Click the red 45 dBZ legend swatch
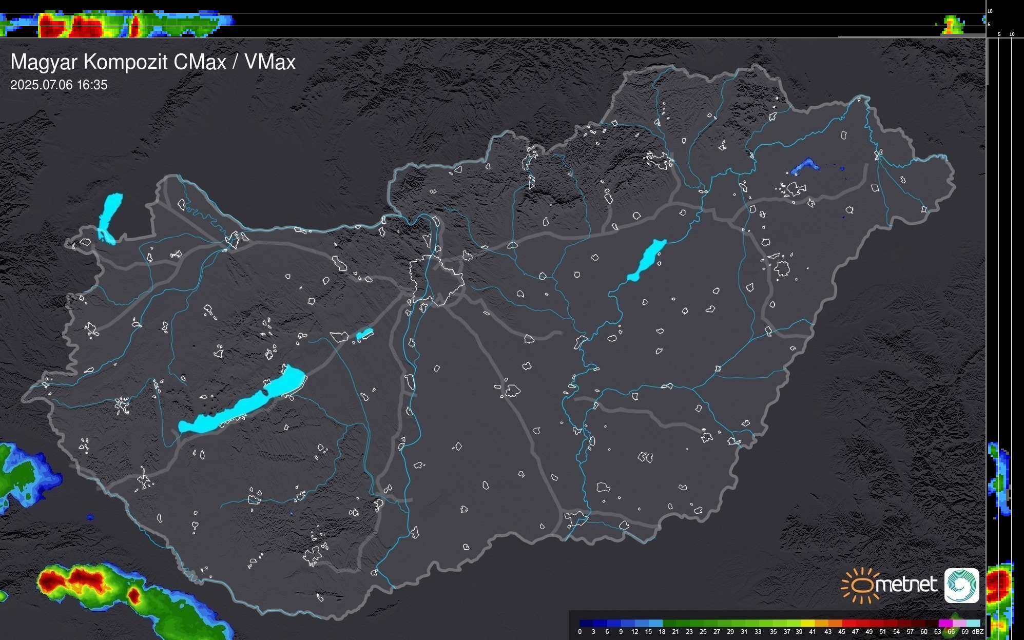The image size is (1024, 640). (848, 623)
